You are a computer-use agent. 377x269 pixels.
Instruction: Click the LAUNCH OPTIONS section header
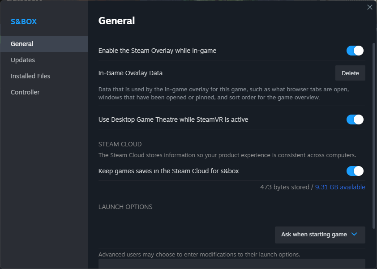pyautogui.click(x=125, y=207)
